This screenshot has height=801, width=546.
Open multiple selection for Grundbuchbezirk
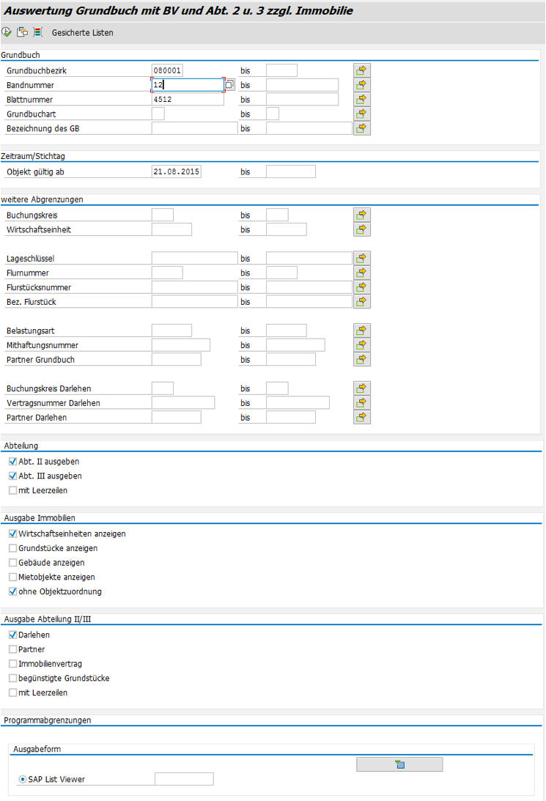coord(362,70)
